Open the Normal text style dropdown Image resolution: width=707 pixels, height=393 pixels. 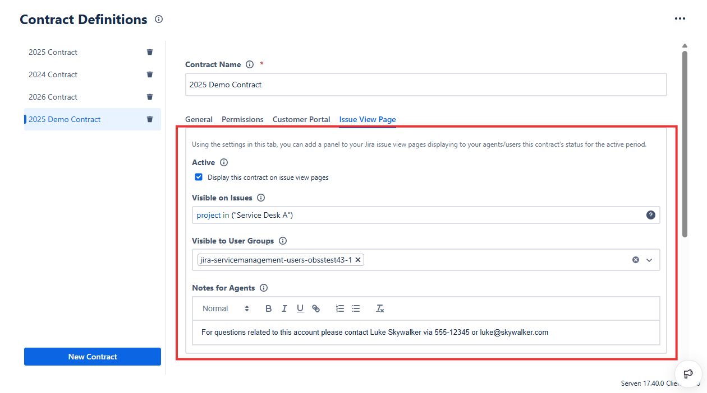tap(226, 308)
